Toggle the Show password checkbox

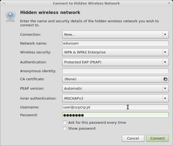pyautogui.click(x=65, y=129)
